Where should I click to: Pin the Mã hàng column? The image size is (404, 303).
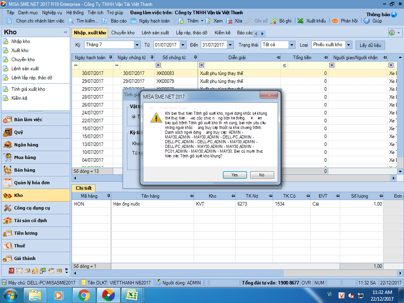tap(108, 196)
